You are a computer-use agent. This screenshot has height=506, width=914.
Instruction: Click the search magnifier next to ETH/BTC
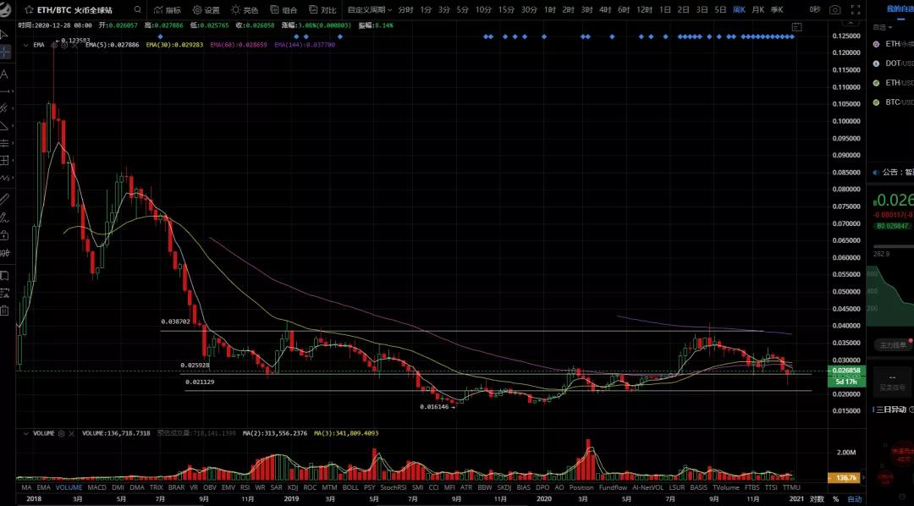click(137, 9)
